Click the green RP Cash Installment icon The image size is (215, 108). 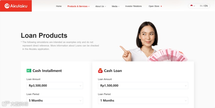tap(29, 71)
